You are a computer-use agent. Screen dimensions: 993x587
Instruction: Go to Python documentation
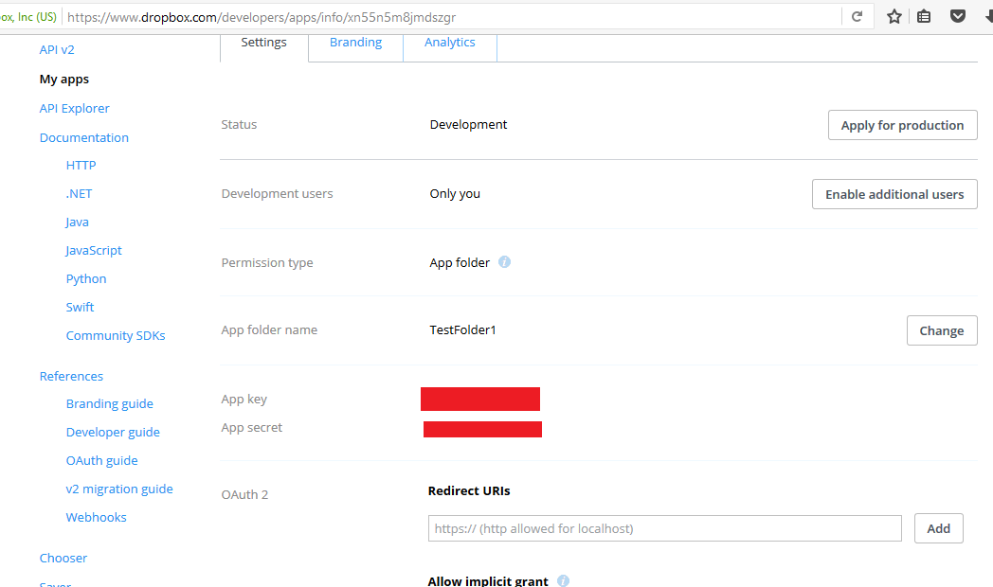click(85, 277)
